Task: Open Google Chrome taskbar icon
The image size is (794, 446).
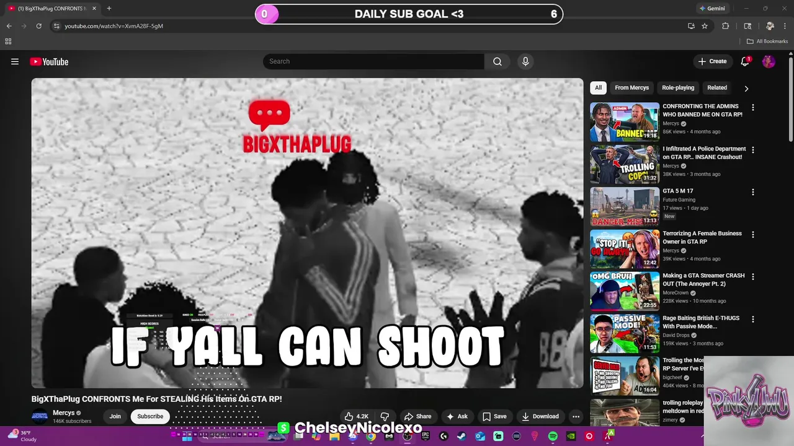Action: (371, 436)
